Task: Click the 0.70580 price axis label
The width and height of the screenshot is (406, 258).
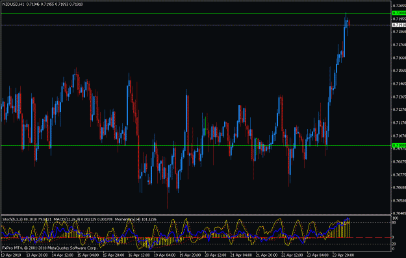Action: (400, 200)
